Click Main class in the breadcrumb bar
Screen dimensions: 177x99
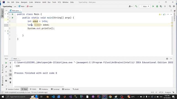point(22,6)
